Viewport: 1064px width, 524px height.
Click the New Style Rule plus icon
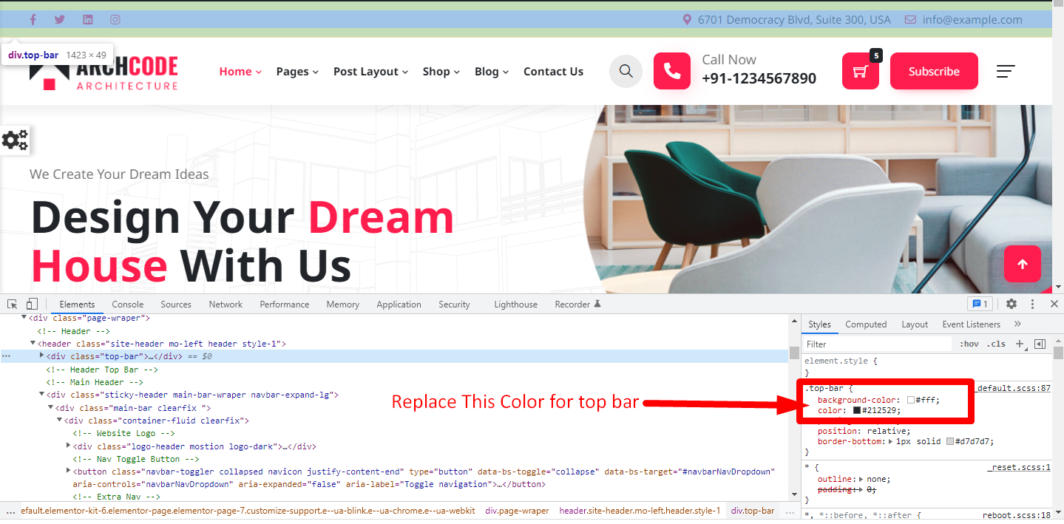[1020, 344]
